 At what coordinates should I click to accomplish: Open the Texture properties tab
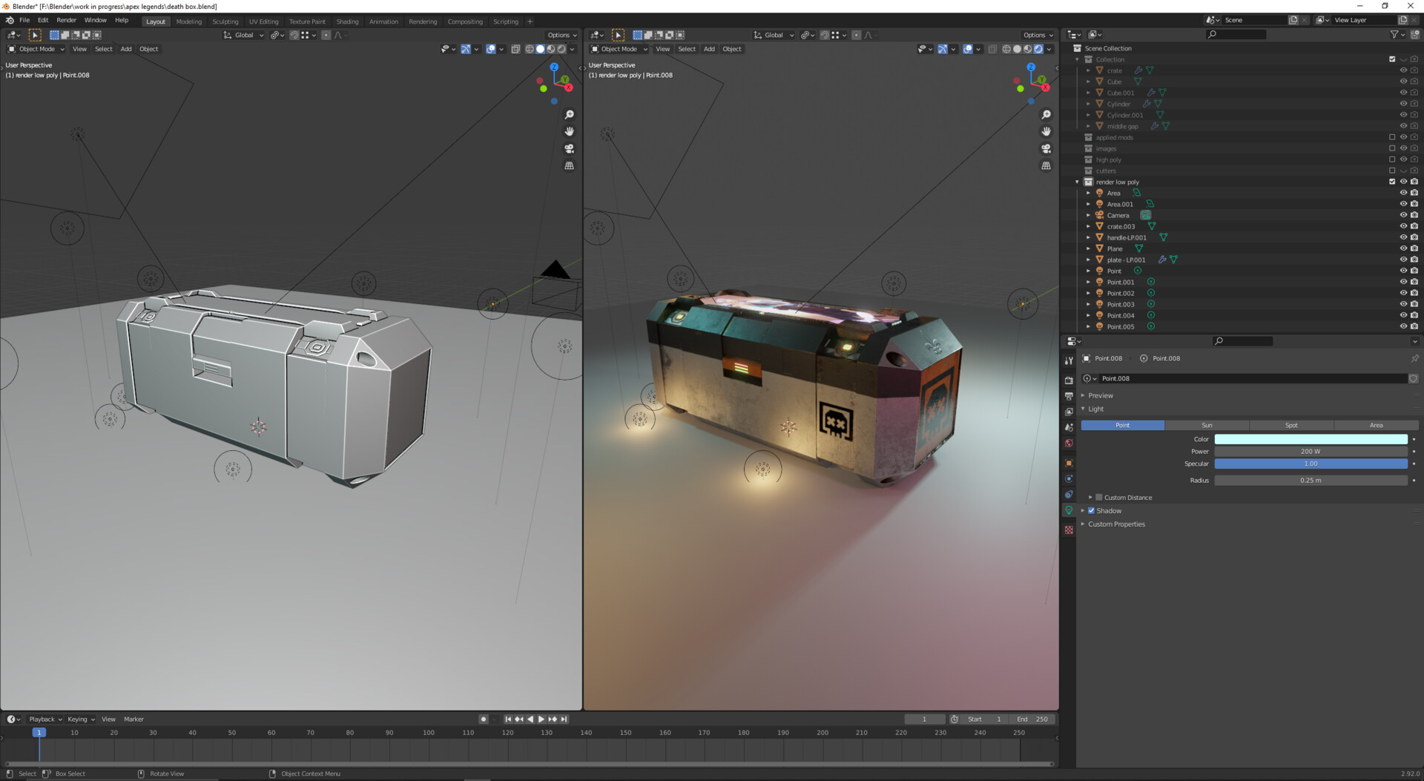coord(1069,530)
